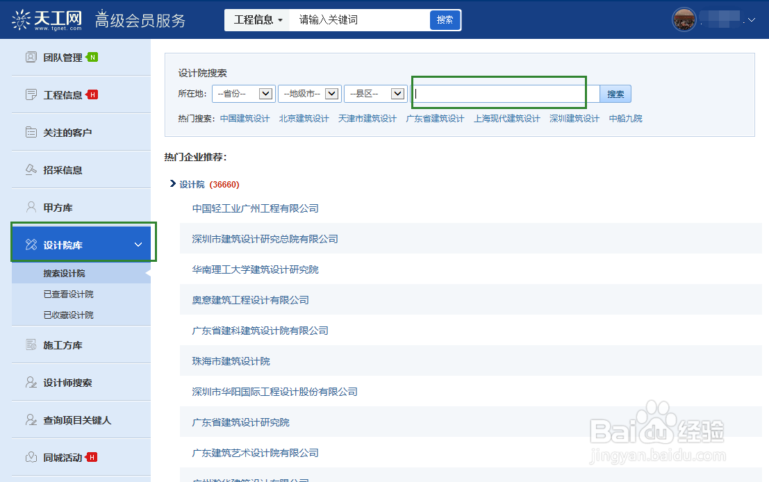Click hot search 上海现代建筑设计
The height and width of the screenshot is (482, 769).
point(506,119)
